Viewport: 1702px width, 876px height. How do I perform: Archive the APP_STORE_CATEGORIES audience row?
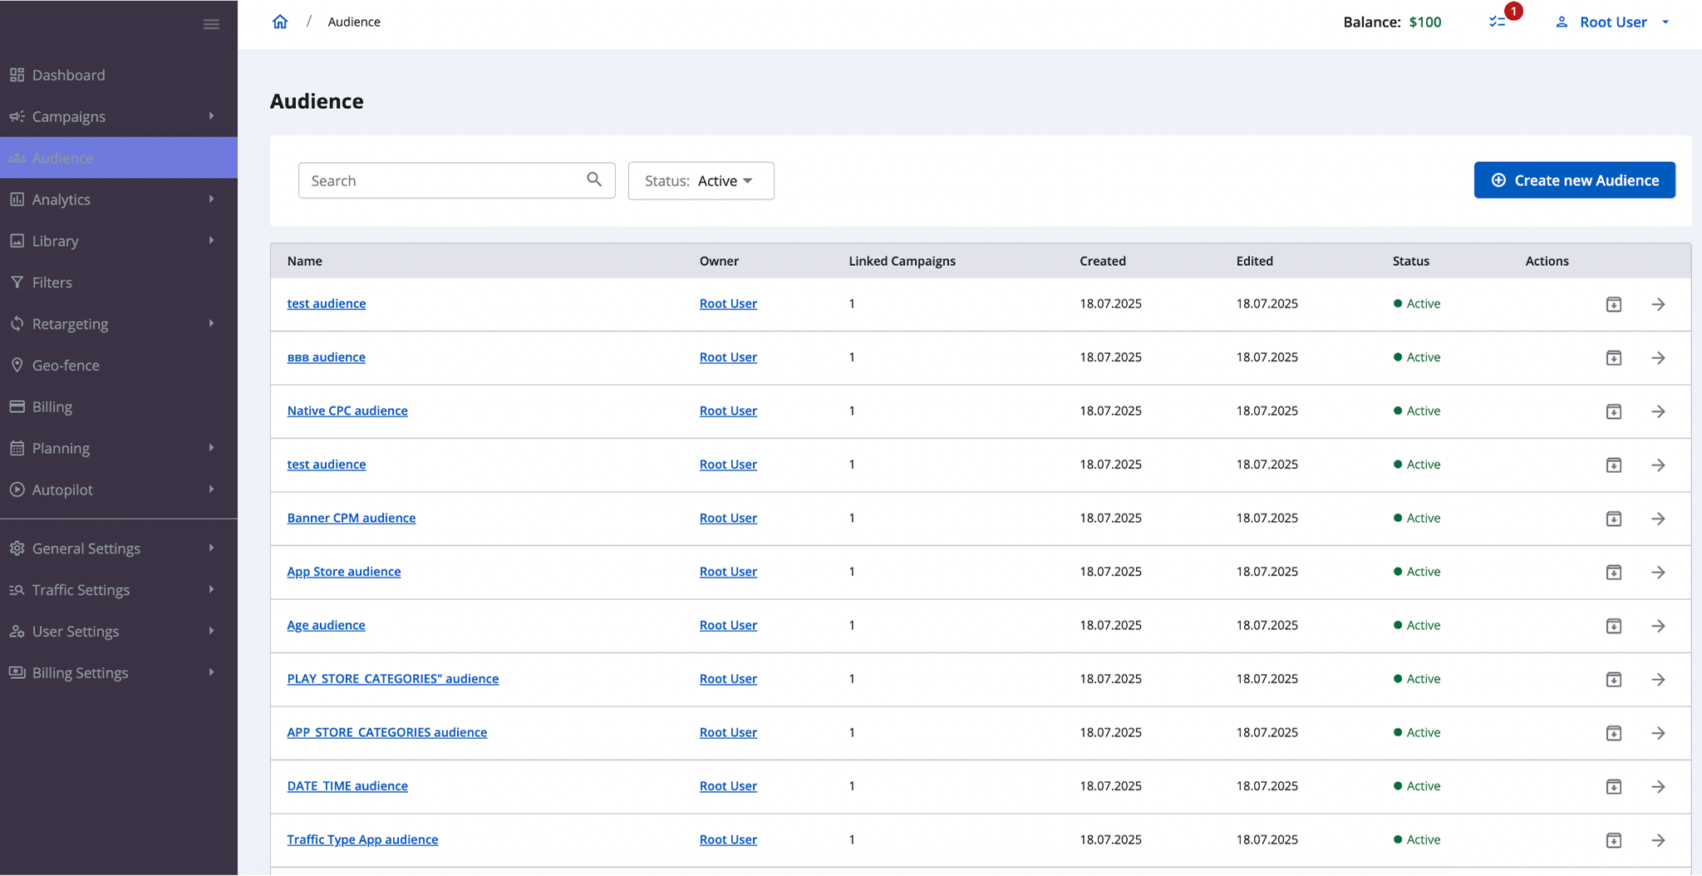click(1614, 733)
